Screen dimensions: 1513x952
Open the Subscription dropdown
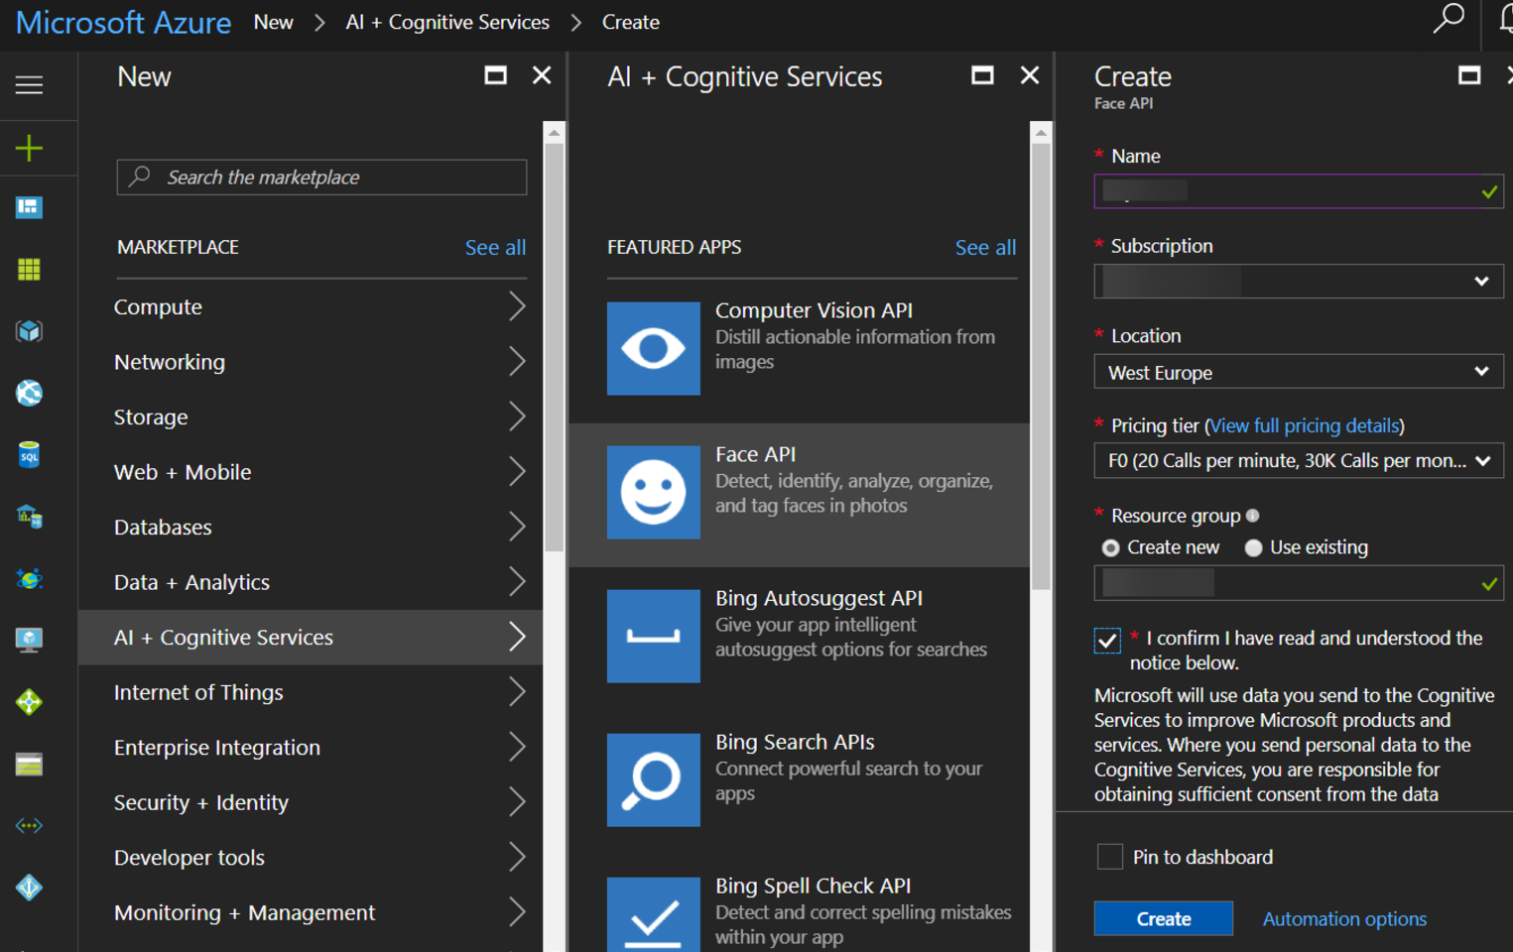pyautogui.click(x=1298, y=282)
